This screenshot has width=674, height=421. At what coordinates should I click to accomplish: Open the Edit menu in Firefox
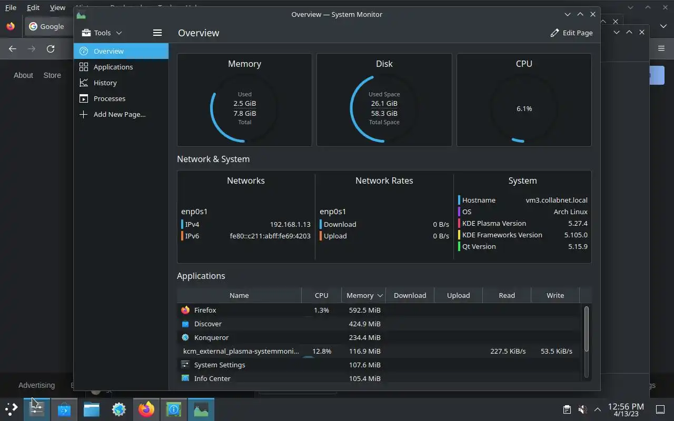pyautogui.click(x=33, y=8)
